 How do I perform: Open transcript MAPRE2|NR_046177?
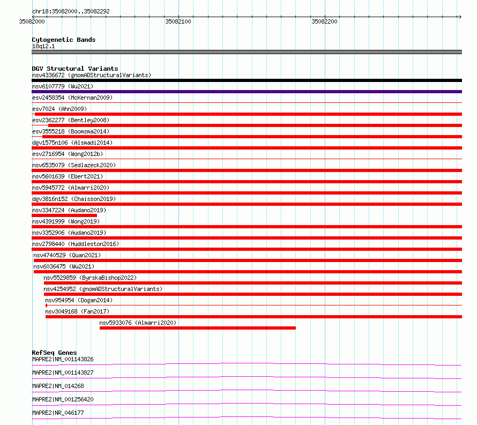point(58,413)
